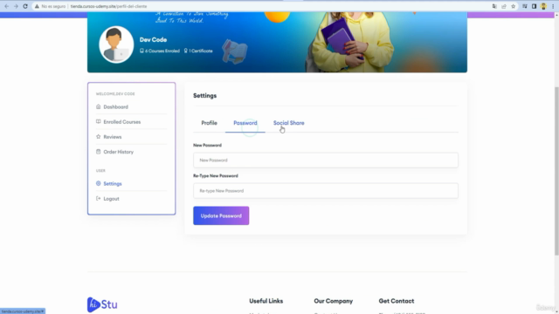Click the Update Password button
The height and width of the screenshot is (314, 559).
pyautogui.click(x=221, y=215)
